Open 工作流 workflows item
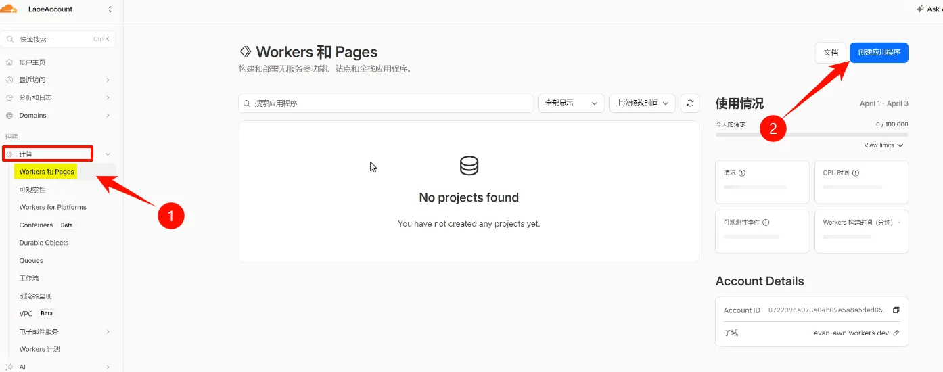Viewport: 943px width, 372px height. pos(28,278)
